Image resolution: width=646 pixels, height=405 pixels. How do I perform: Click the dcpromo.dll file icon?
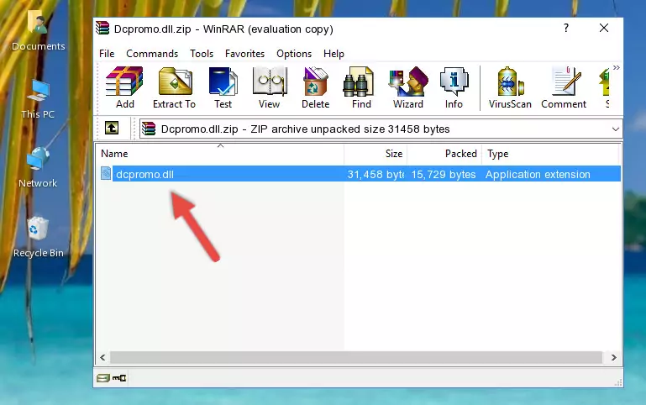[x=106, y=174]
